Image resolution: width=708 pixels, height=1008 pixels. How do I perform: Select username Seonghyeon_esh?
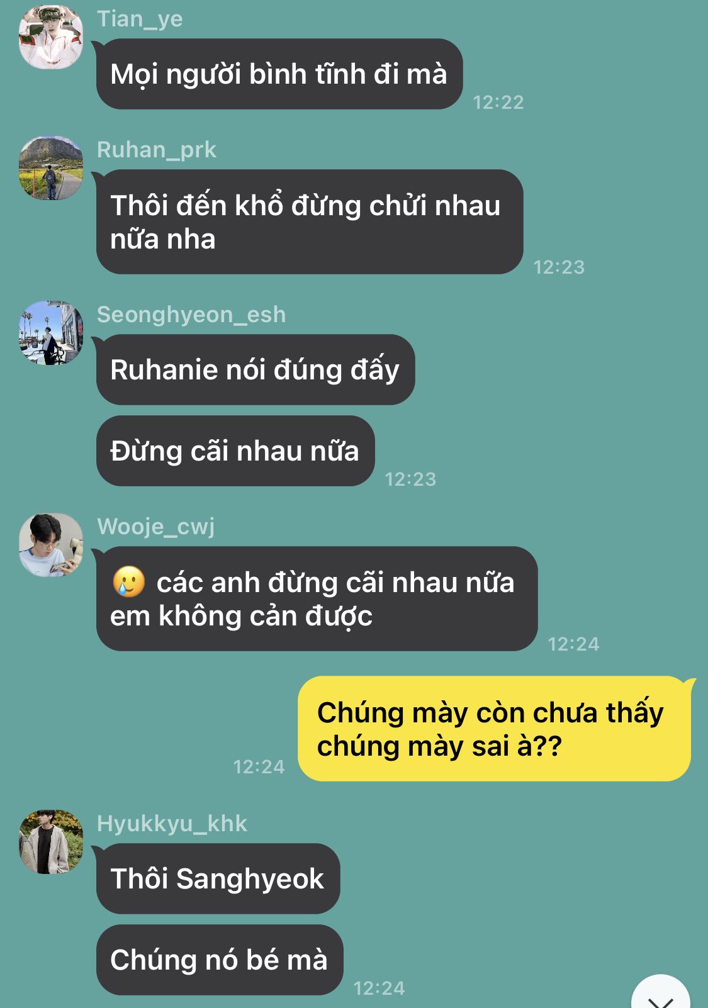191,315
